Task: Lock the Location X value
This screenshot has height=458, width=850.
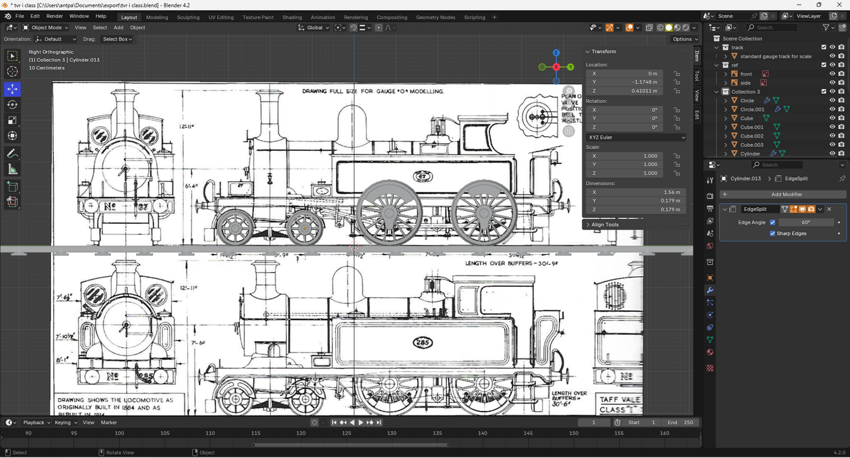Action: click(677, 74)
